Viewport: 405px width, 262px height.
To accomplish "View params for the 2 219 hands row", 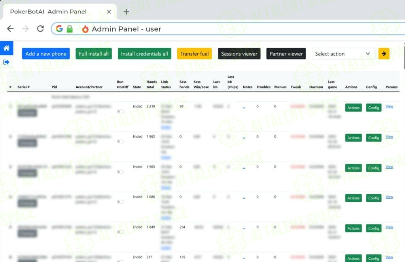I will point(389,106).
